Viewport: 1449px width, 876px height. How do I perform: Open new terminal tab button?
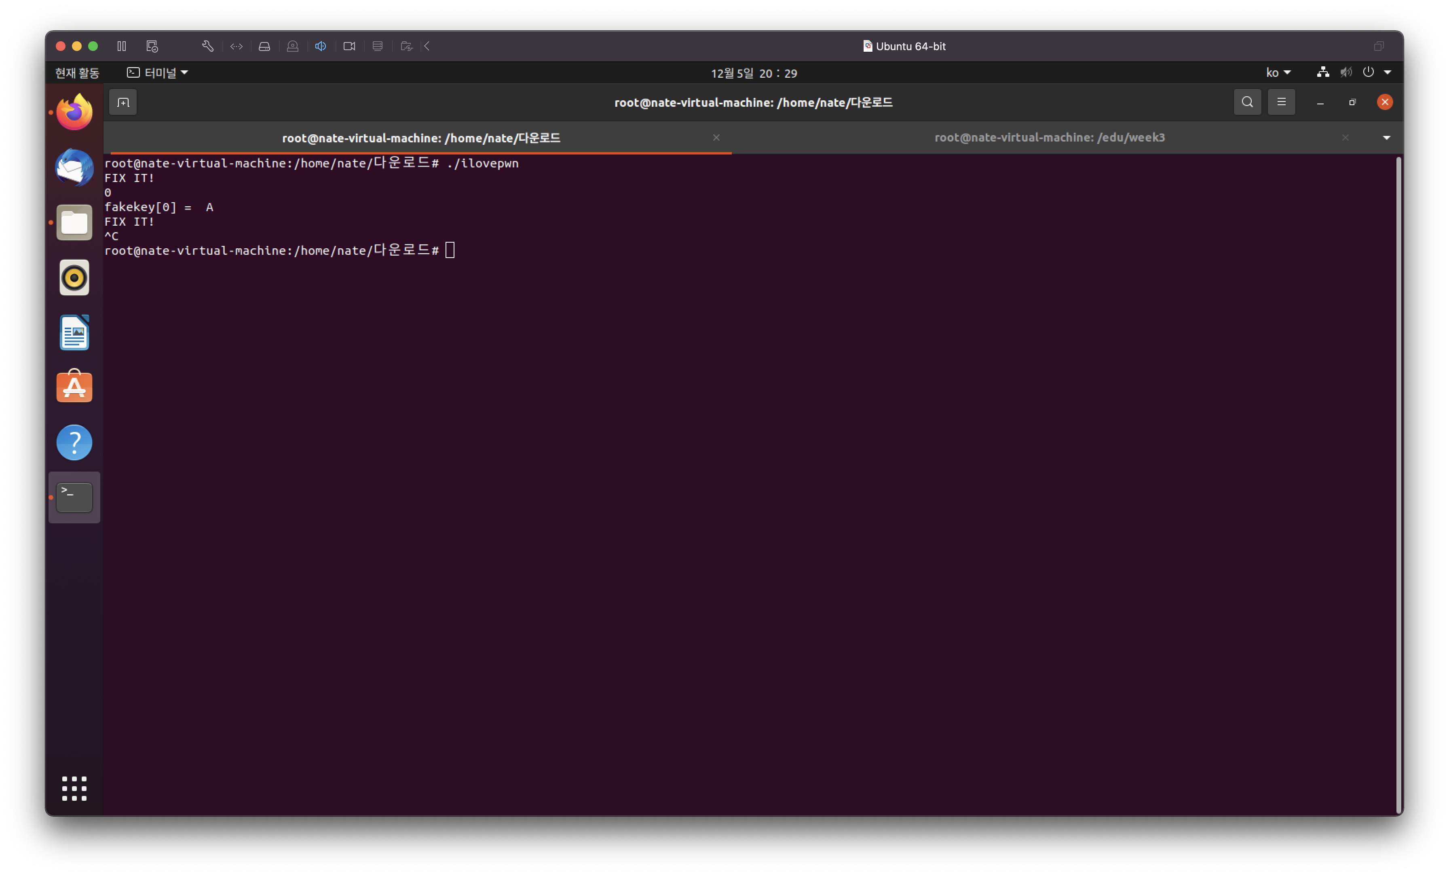(x=123, y=102)
